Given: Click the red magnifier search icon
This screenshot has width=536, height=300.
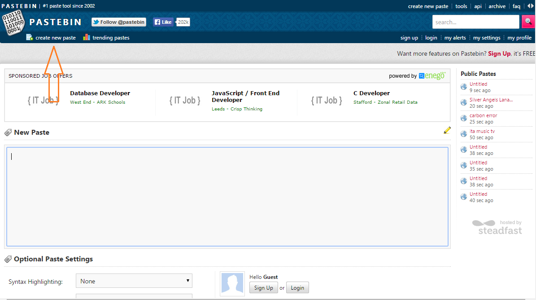Looking at the screenshot, I should [528, 21].
